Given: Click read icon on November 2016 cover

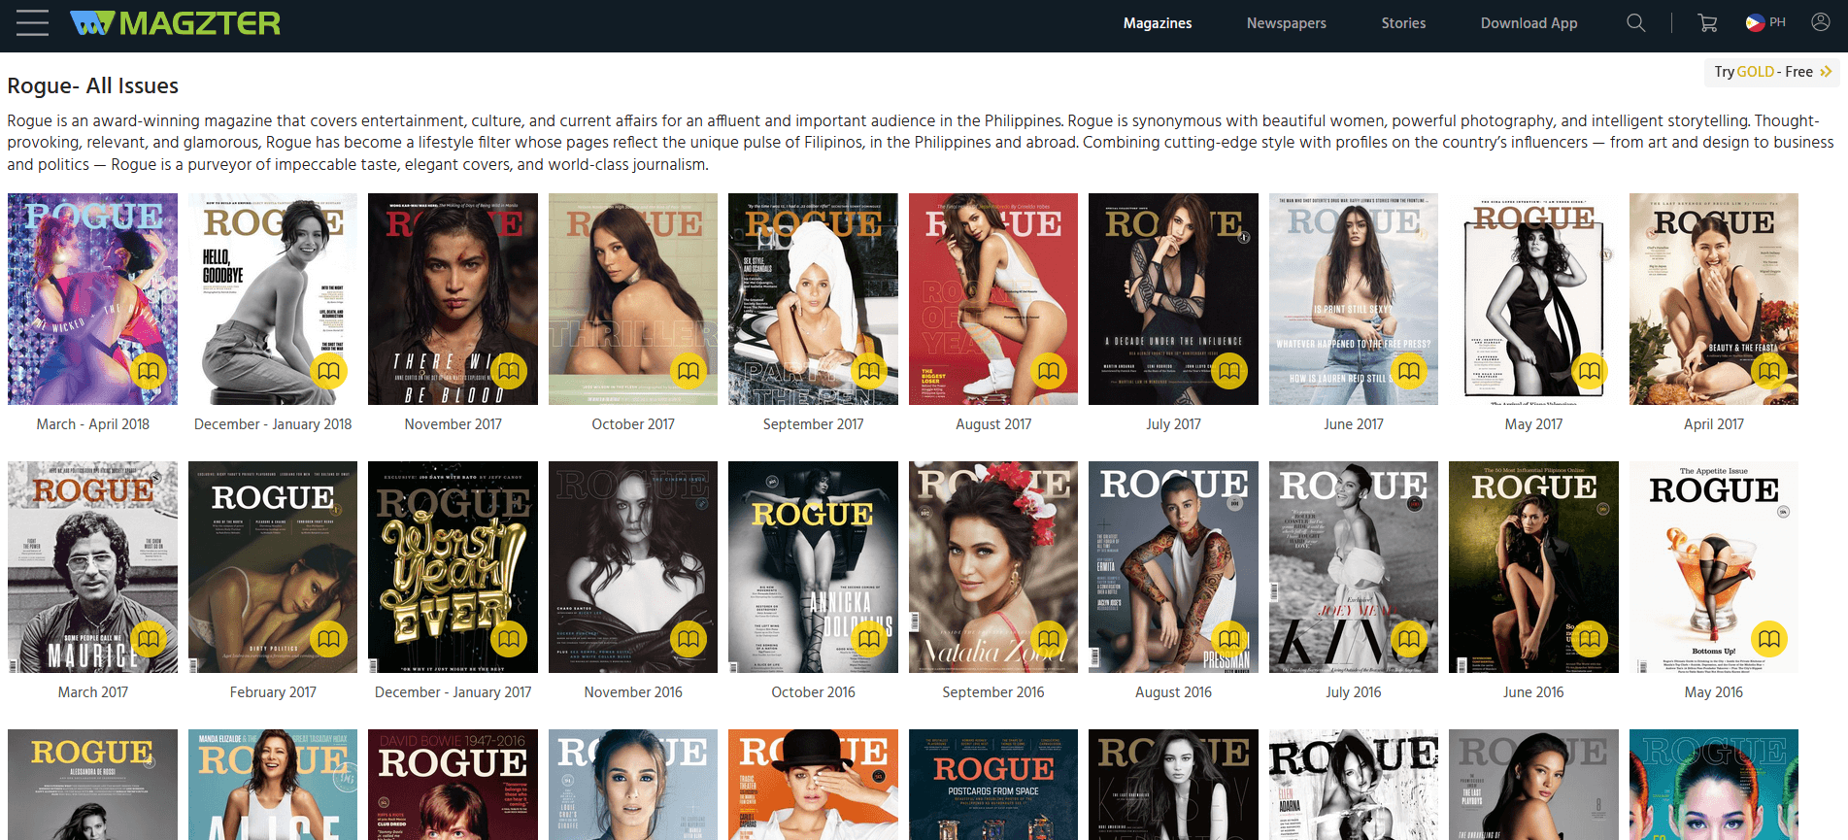Looking at the screenshot, I should (x=689, y=639).
